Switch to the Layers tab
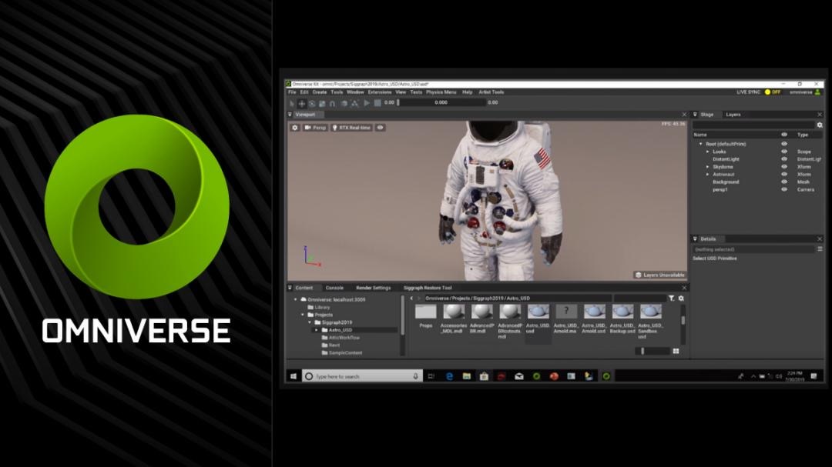Viewport: 832px width, 467px height. [732, 115]
